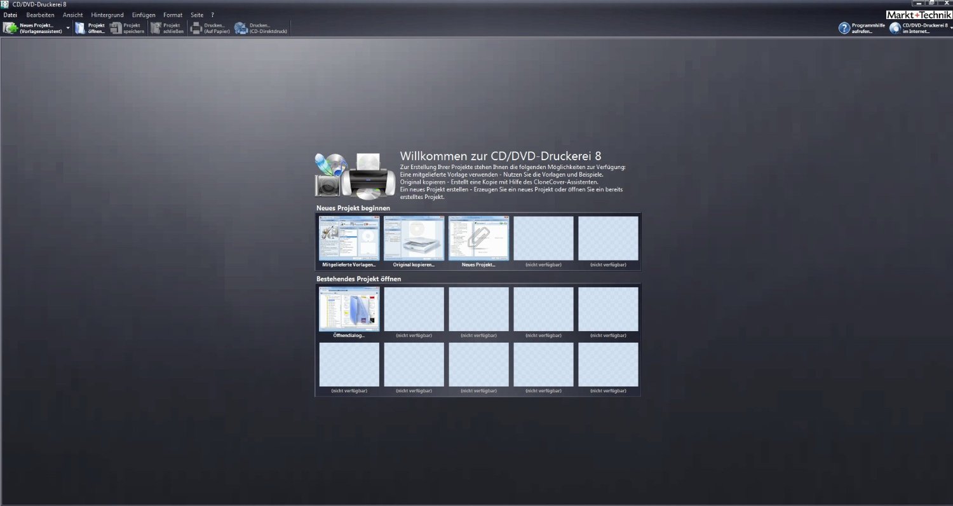Select the Mitgelieferte Vorlagen thumbnail
Screen dimensions: 953x506
point(349,238)
